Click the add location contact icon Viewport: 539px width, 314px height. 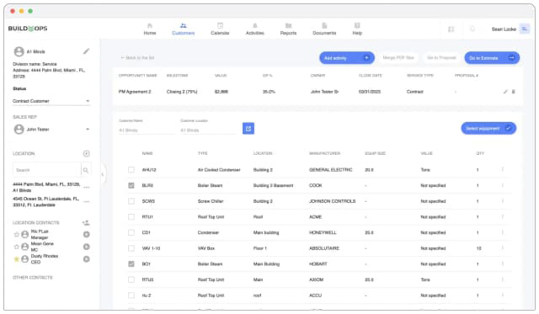pyautogui.click(x=86, y=223)
